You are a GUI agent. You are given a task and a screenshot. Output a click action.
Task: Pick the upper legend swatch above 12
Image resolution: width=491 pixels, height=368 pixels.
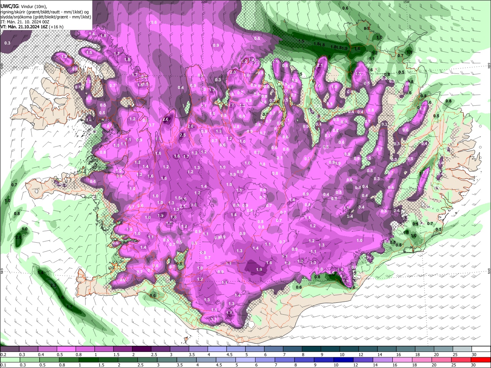(x=368, y=349)
